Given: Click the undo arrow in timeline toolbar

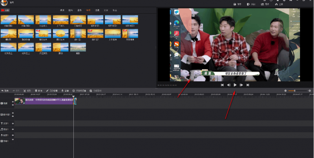Looking at the screenshot, I should [2, 90].
